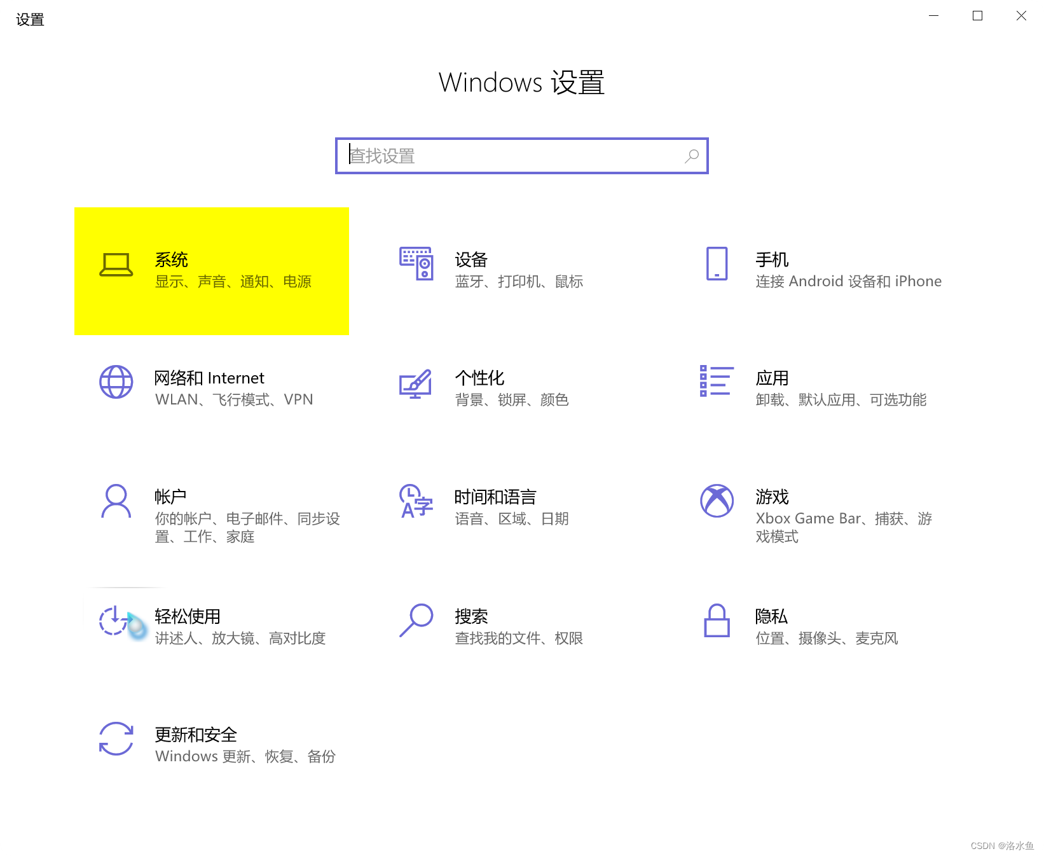Click the dashed clock 轻松使用 icon
The width and height of the screenshot is (1044, 856).
click(116, 620)
